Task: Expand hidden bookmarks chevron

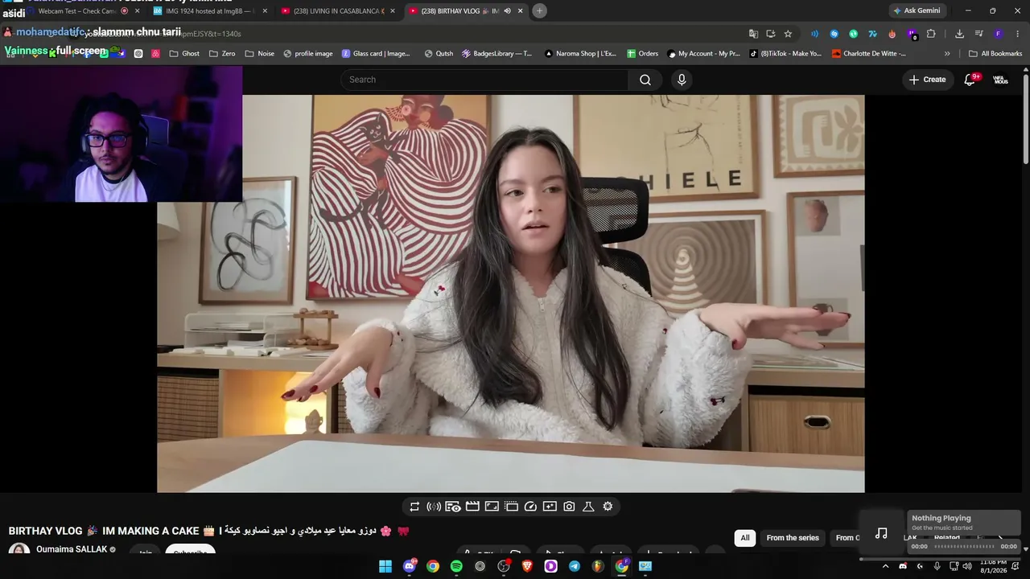Action: point(947,54)
